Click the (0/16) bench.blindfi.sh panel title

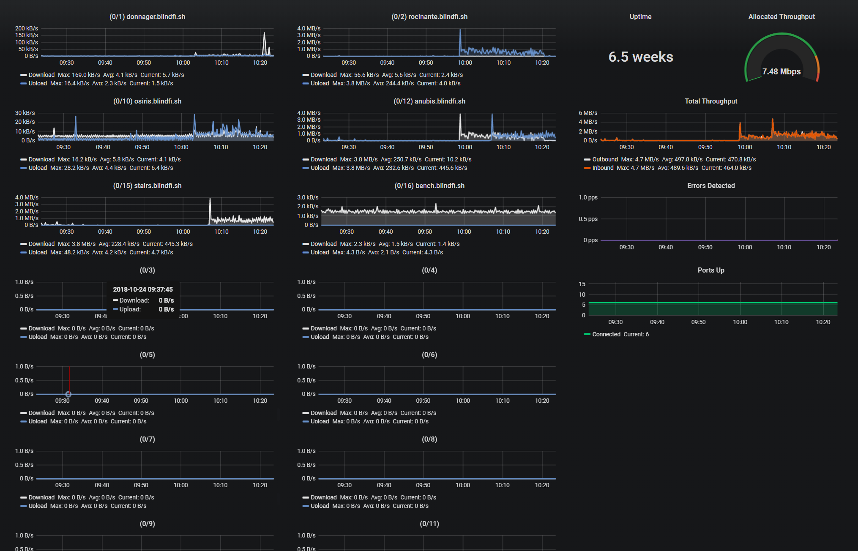click(x=429, y=186)
